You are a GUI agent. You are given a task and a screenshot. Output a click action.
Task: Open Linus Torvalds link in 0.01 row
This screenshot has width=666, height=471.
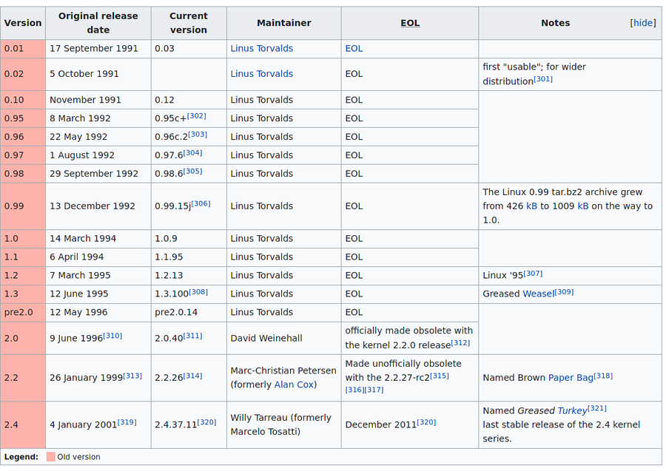(262, 48)
